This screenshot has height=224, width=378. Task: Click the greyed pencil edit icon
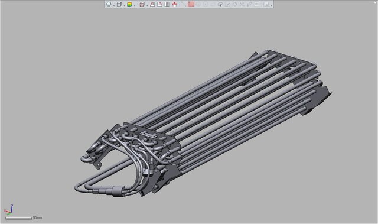[x=227, y=4]
